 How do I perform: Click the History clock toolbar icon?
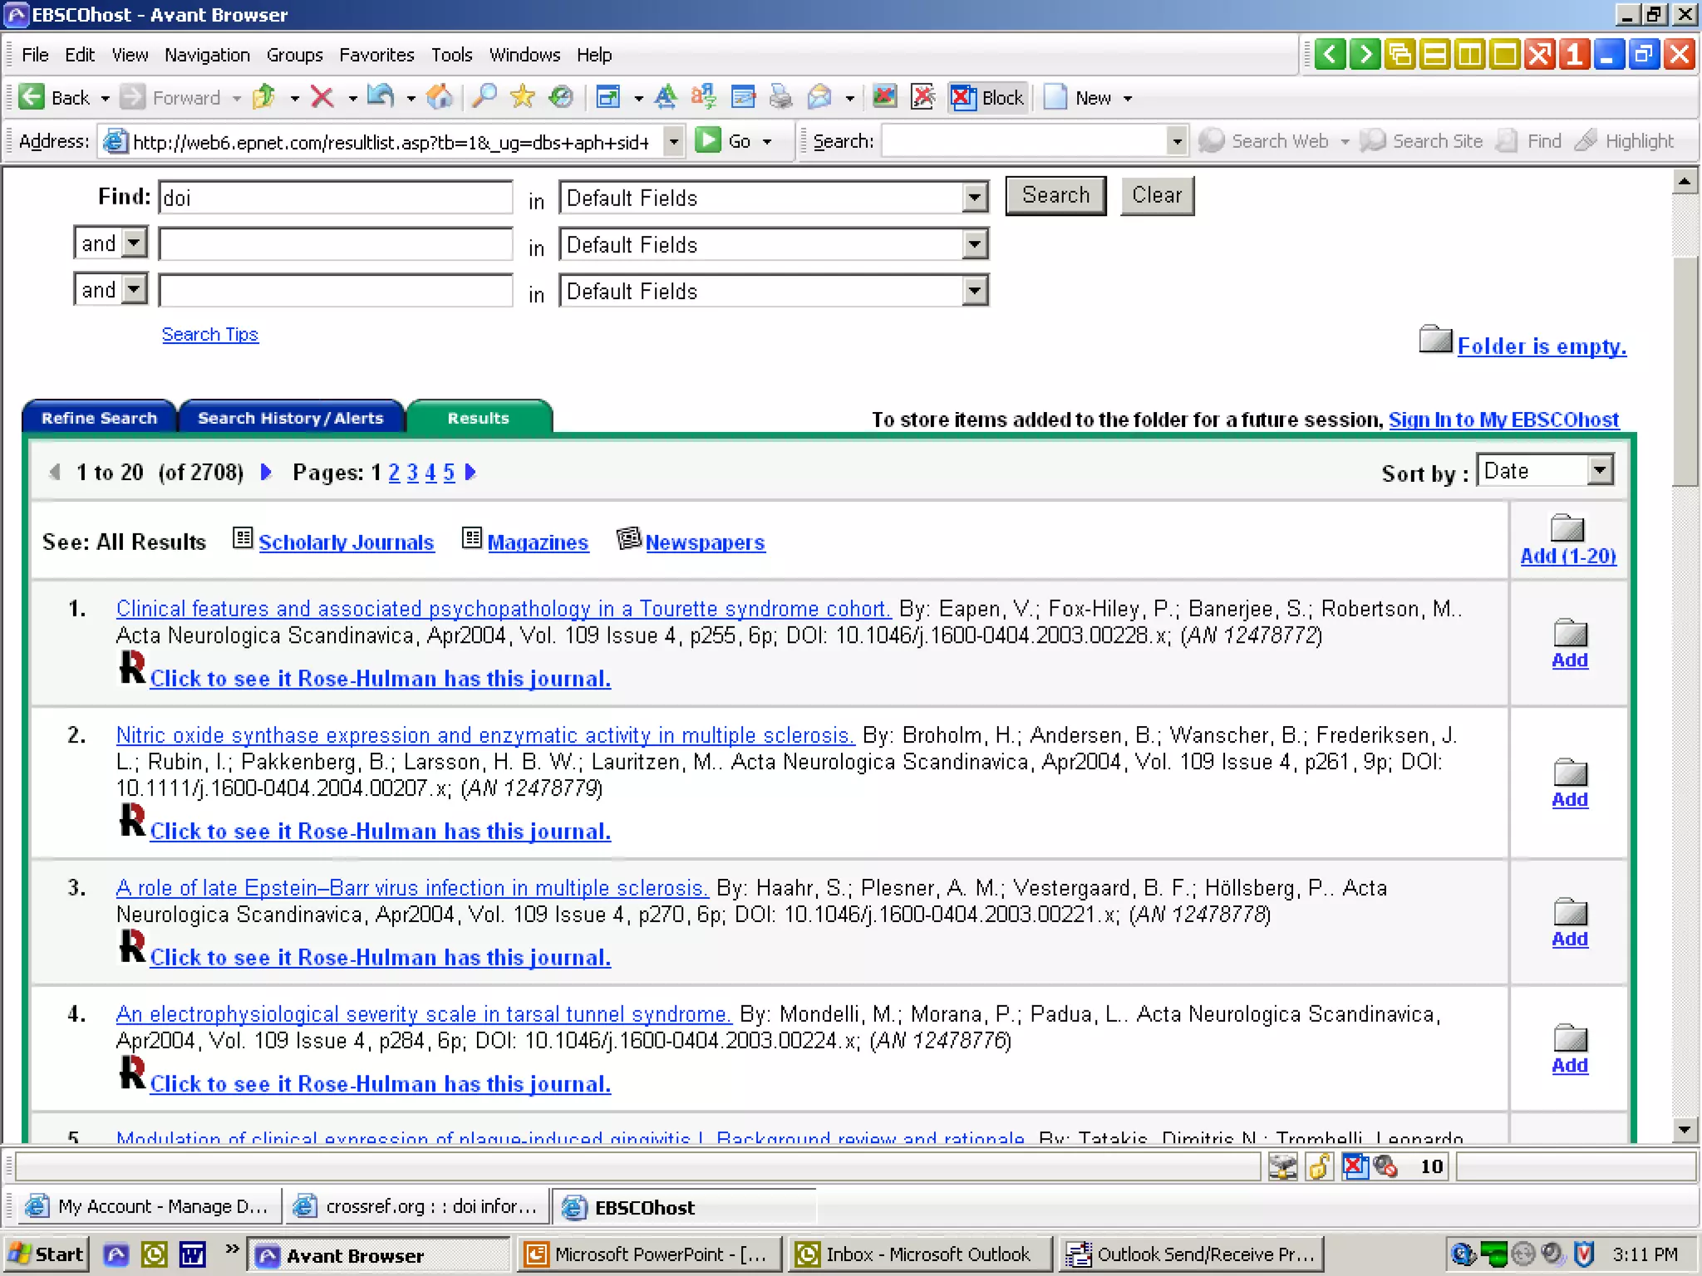click(561, 98)
